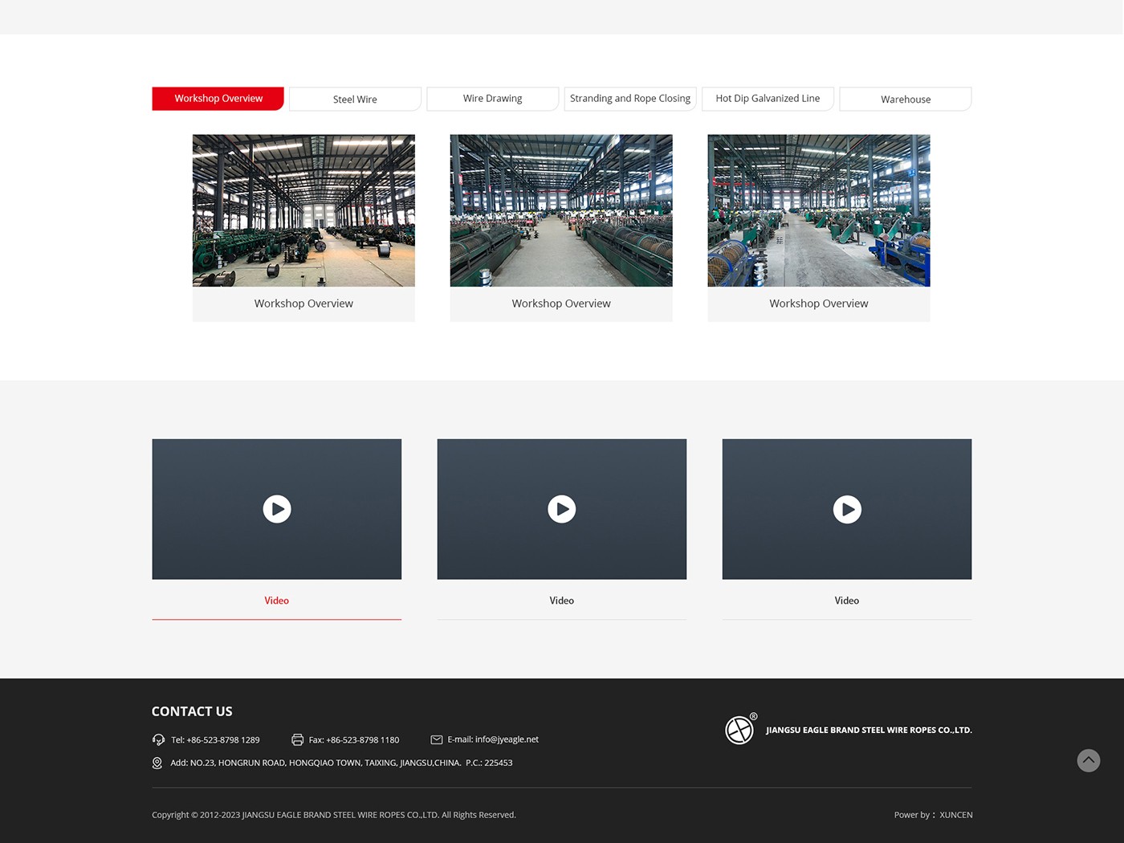Screen dimensions: 1124x843
Task: Click the address location pin icon
Action: click(157, 763)
